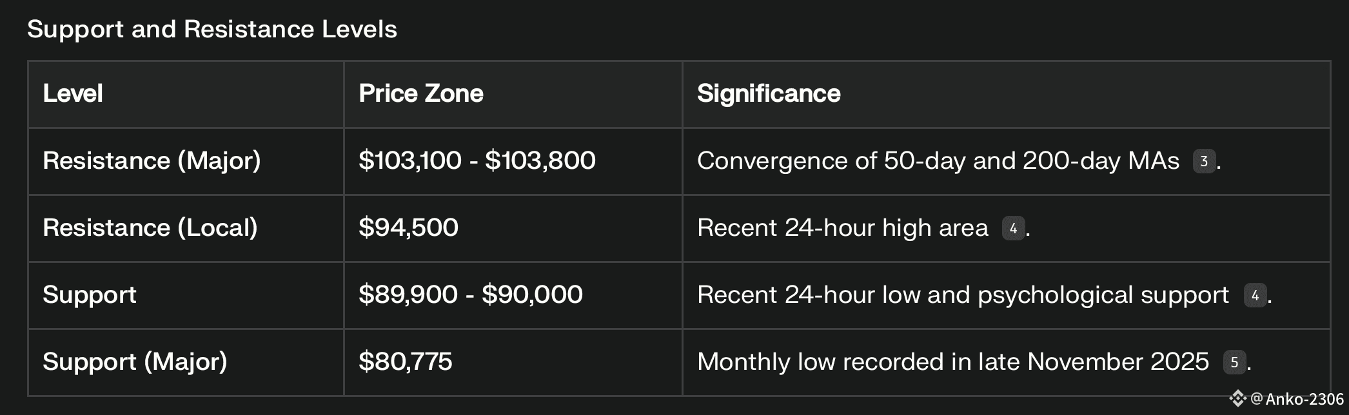Click citation badge 3 after 200-day MAs
Screen dimensions: 1349x415
click(x=1203, y=161)
